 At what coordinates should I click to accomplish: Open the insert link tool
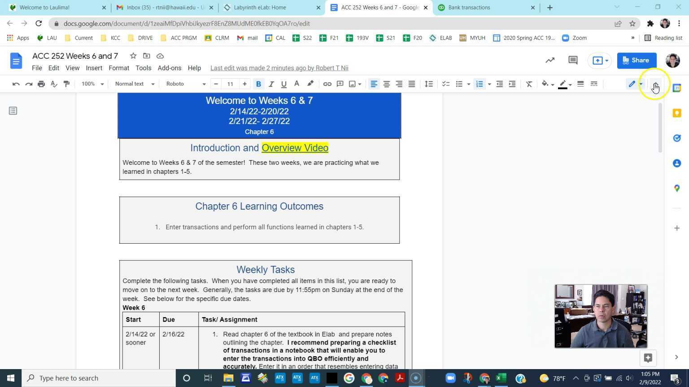coord(327,84)
